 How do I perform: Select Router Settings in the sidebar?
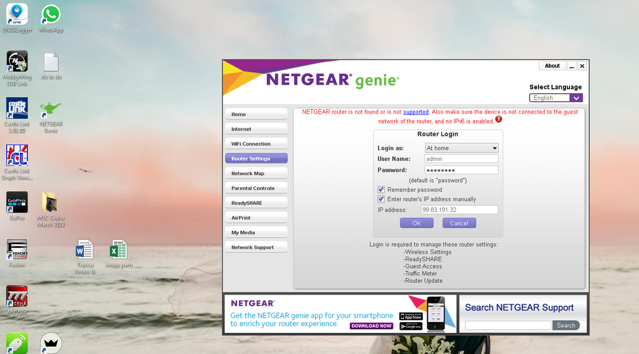256,158
